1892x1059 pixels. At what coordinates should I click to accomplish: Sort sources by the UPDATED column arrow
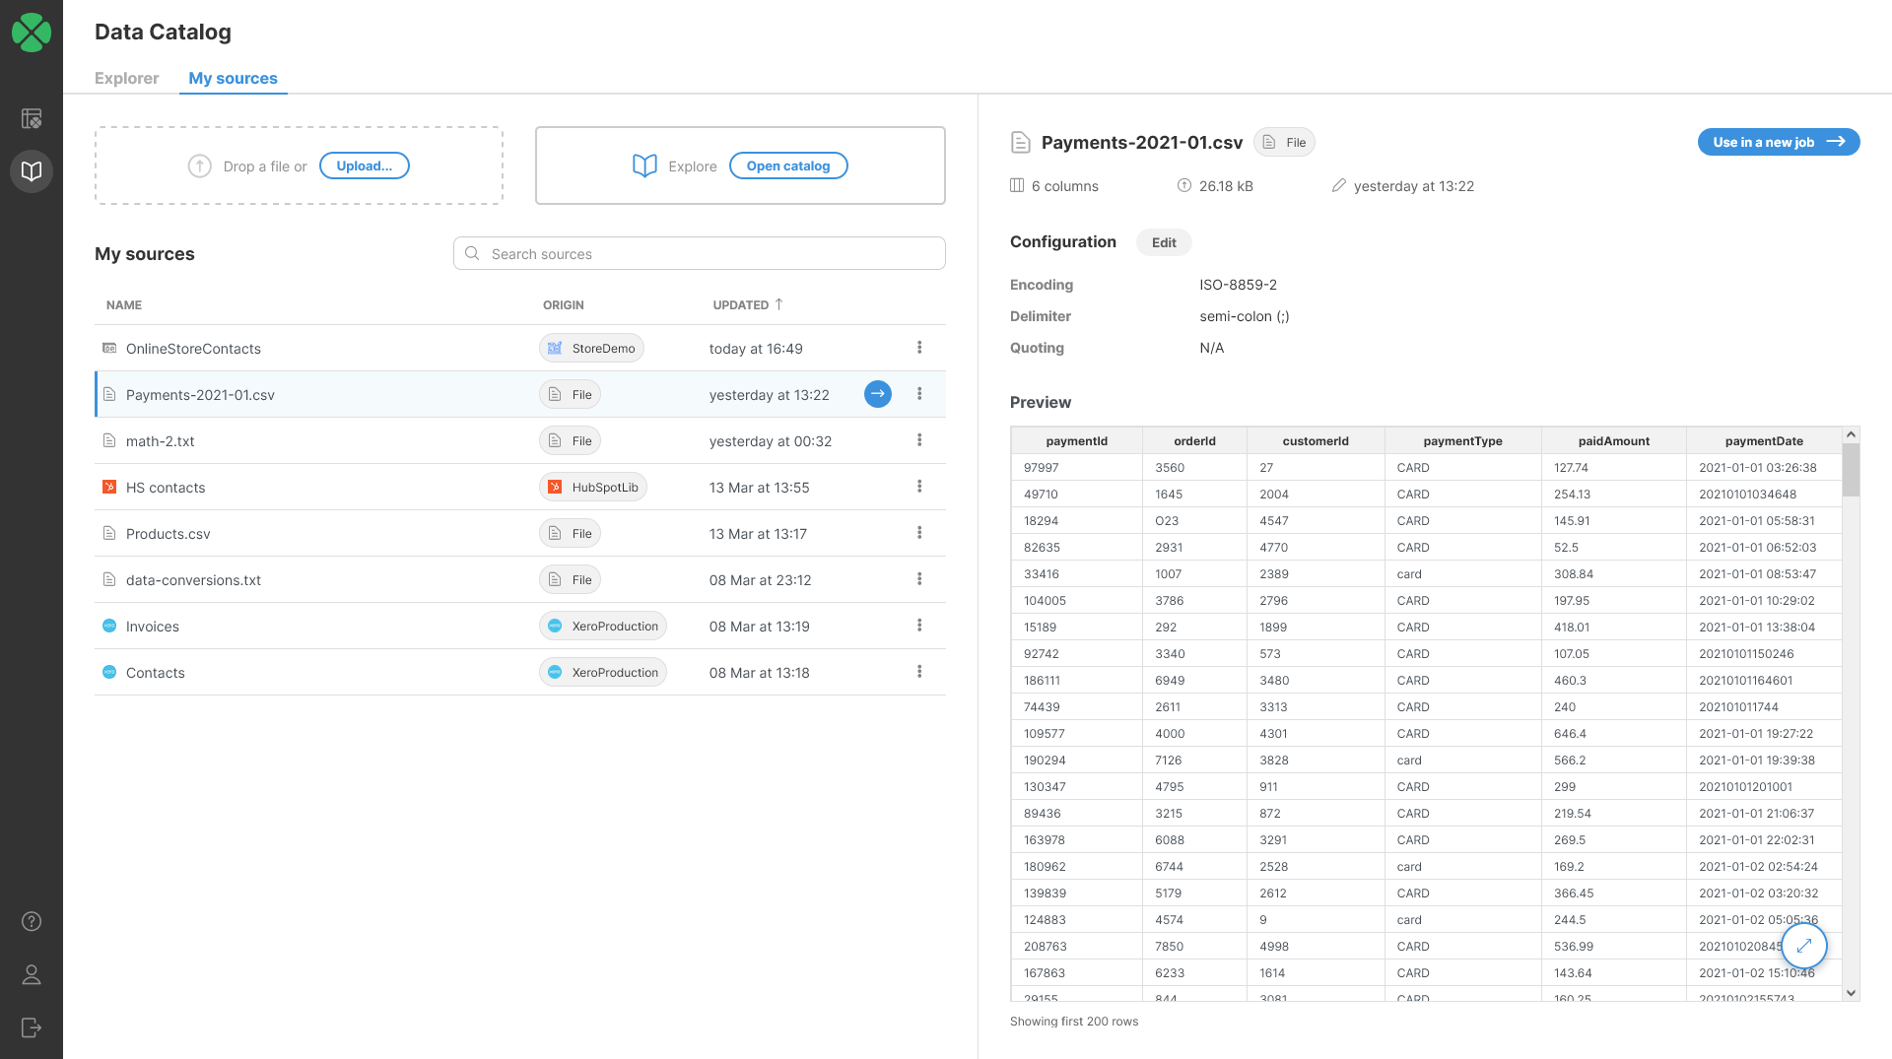click(x=778, y=304)
